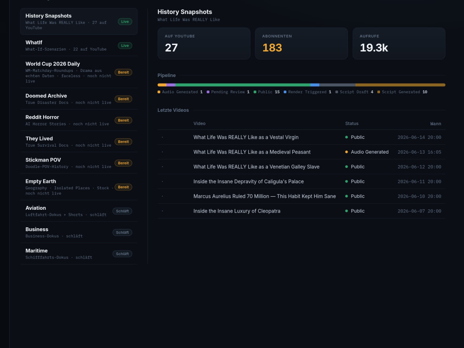Click the Auf YouTube 27 stat card
The width and height of the screenshot is (464, 348).
204,44
